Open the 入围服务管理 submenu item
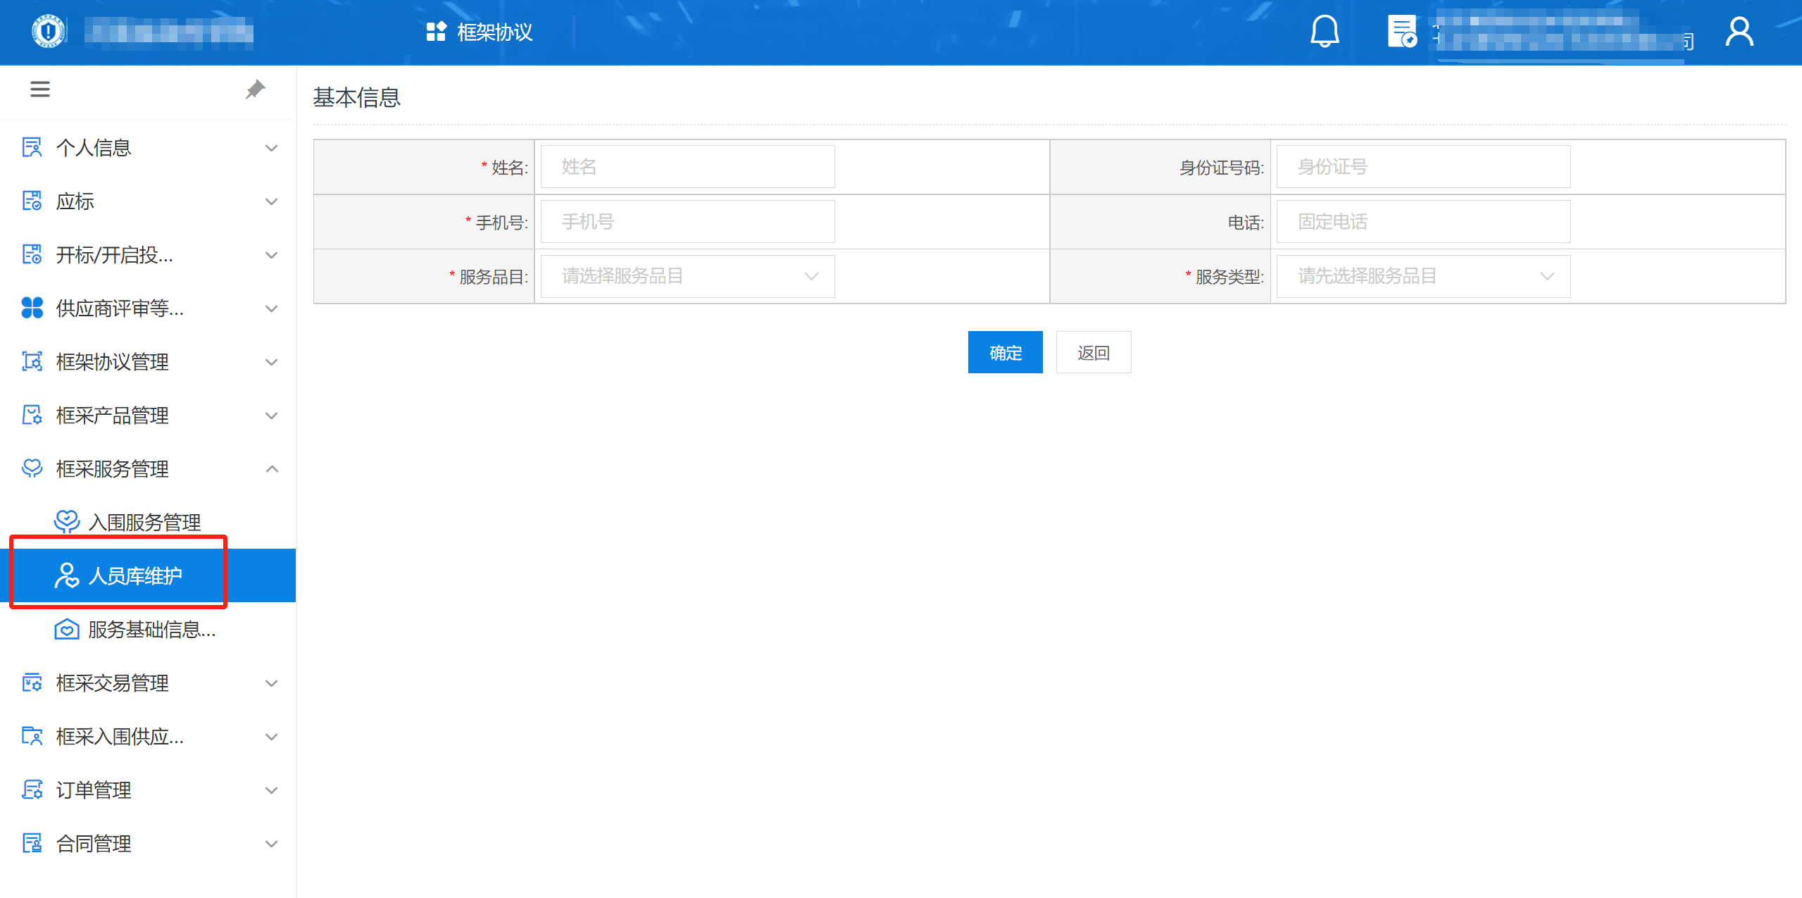Image resolution: width=1802 pixels, height=898 pixels. 148,522
